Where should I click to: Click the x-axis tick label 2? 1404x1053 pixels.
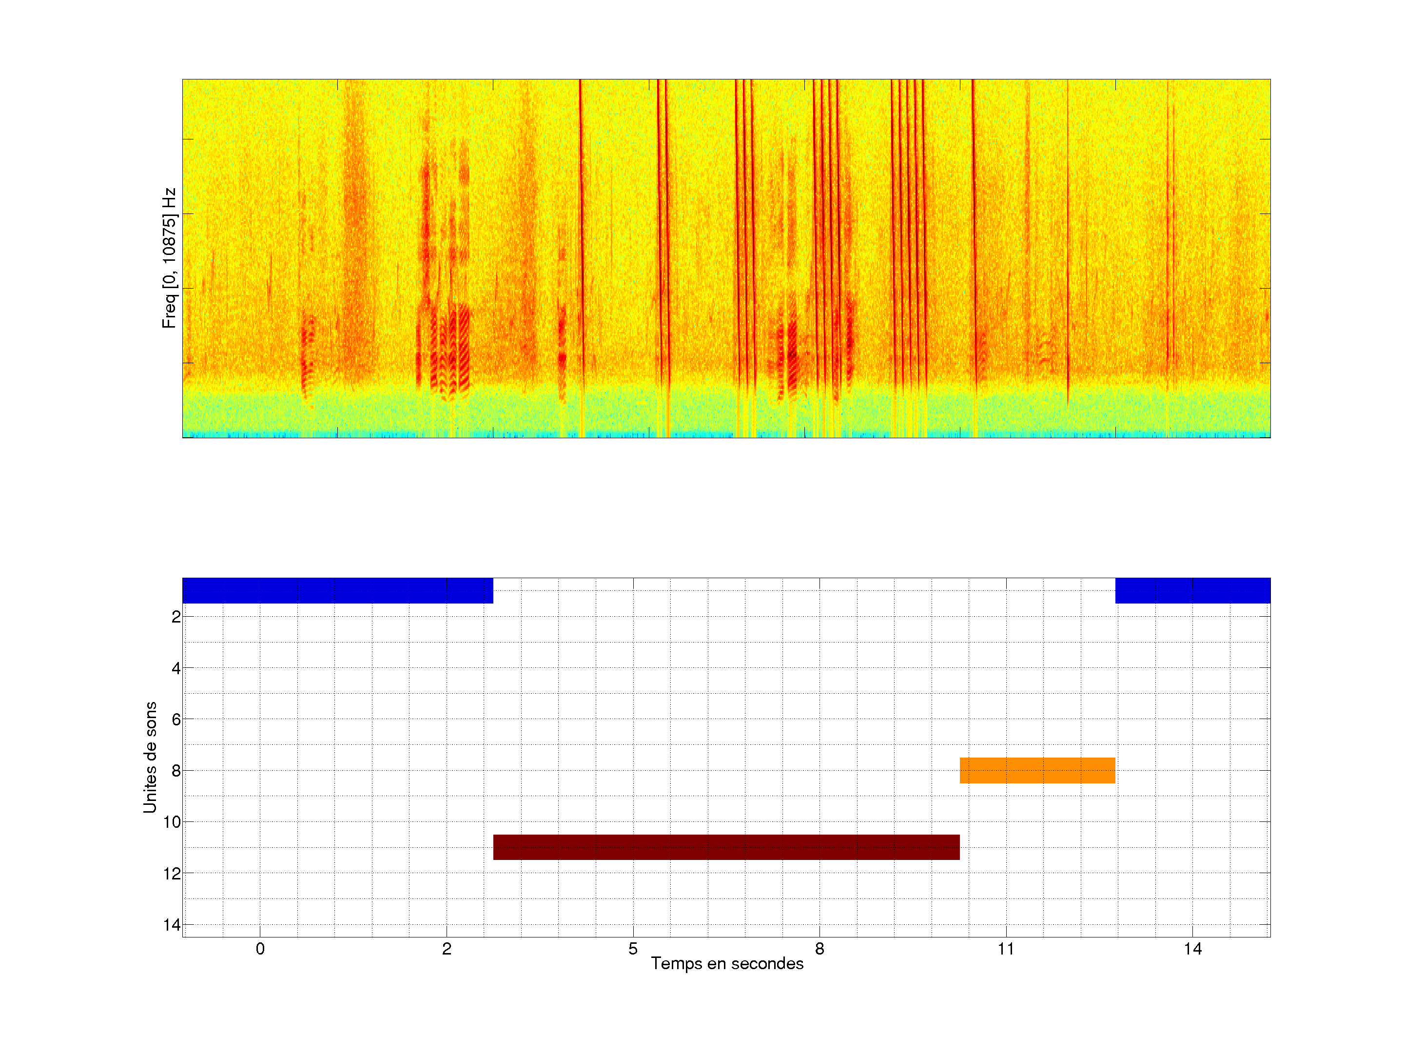pyautogui.click(x=447, y=949)
